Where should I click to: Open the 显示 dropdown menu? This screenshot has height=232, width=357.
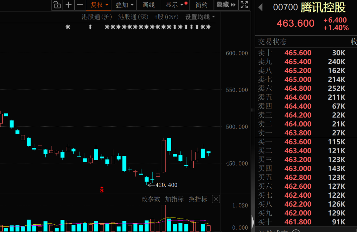click(175, 5)
